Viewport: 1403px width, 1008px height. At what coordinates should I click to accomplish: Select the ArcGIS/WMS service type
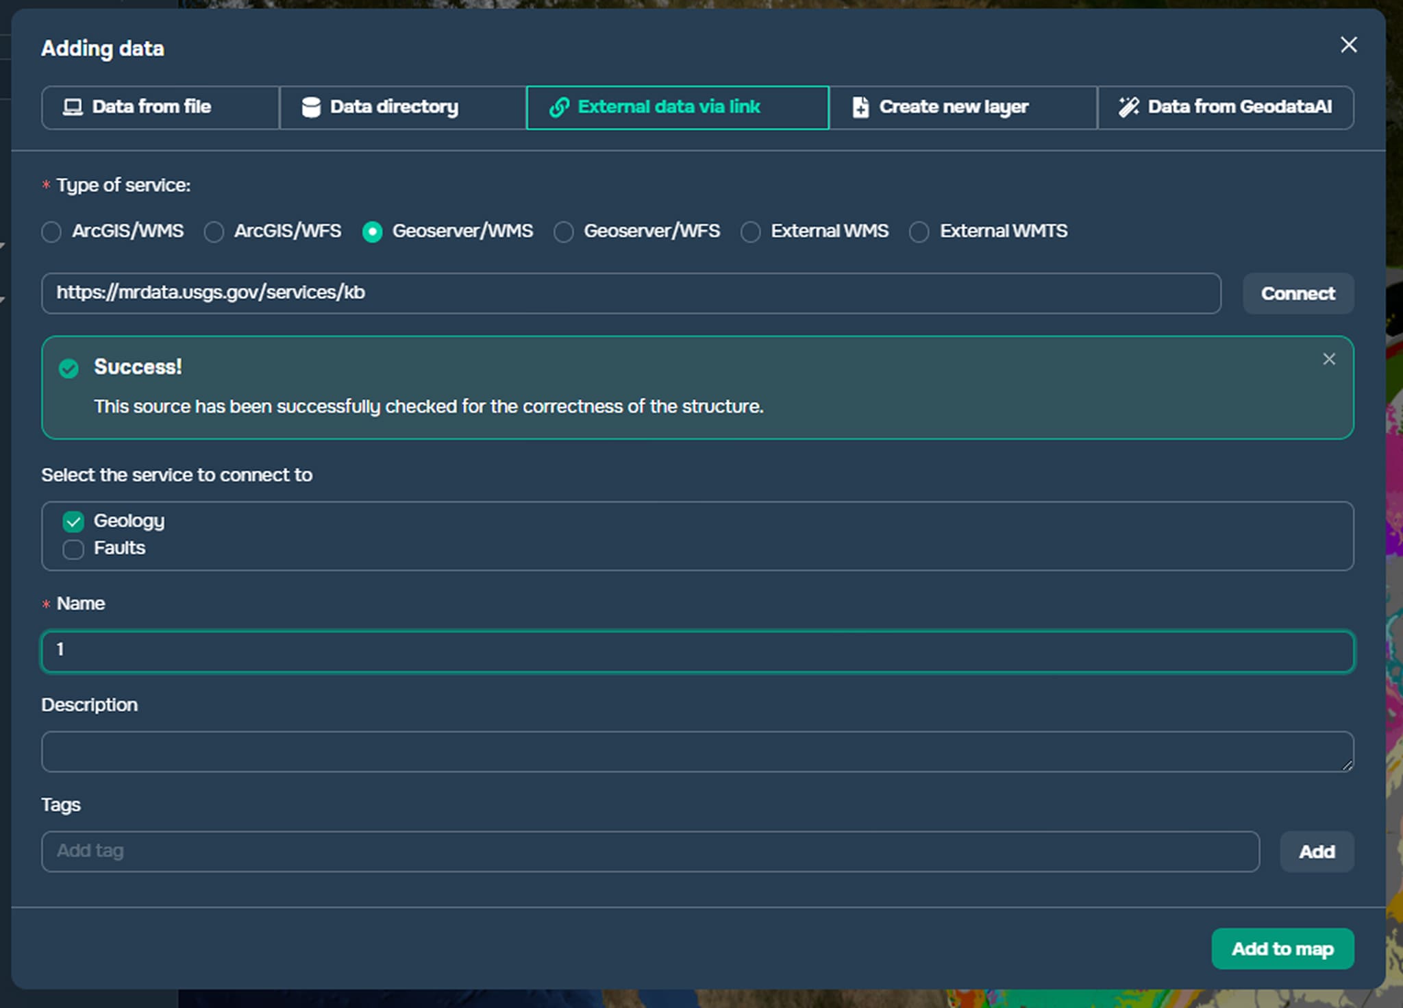[51, 232]
